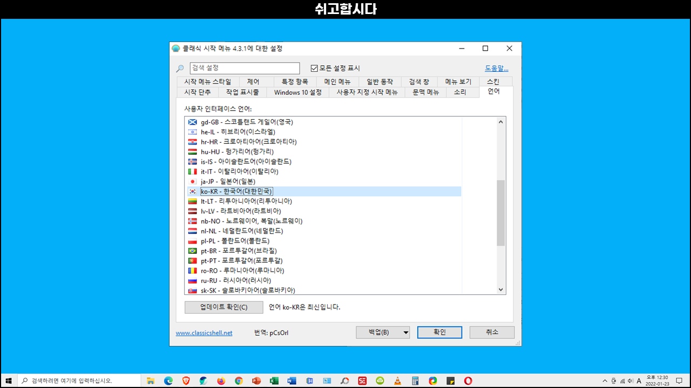Image resolution: width=691 pixels, height=388 pixels.
Task: Launch Opera browser from the taskbar
Action: pyautogui.click(x=468, y=380)
